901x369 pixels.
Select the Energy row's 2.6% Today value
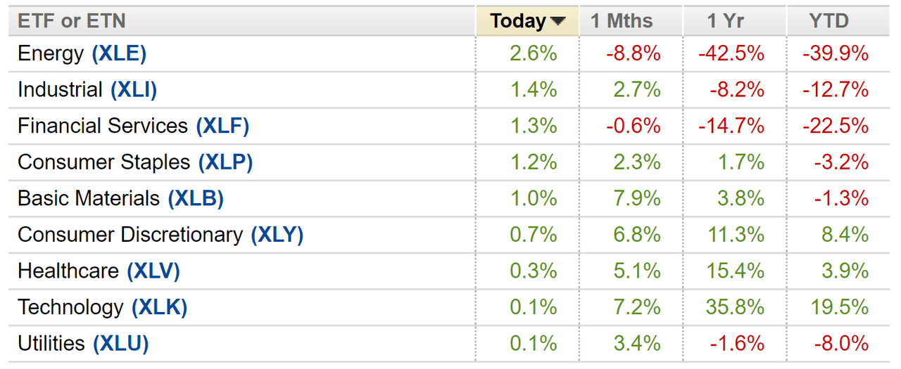[533, 53]
